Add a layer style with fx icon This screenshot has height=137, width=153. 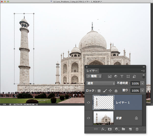point(103,129)
